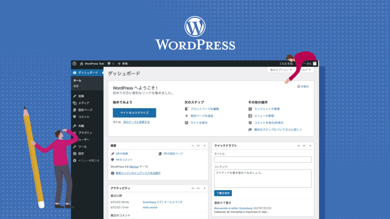Open the 新規 menu in admin bar
Screen dimensions: 390x219
point(123,64)
